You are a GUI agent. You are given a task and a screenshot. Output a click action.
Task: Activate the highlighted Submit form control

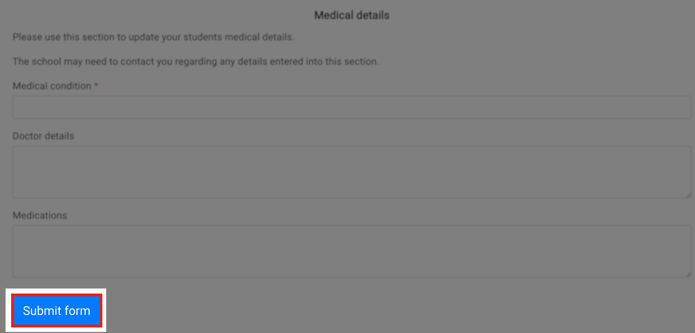coord(56,310)
